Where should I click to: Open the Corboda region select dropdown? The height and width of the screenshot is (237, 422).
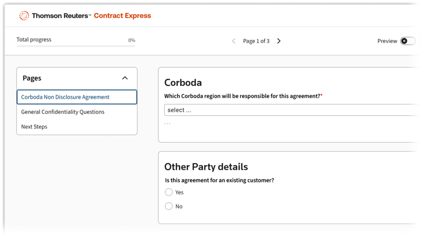click(x=292, y=110)
